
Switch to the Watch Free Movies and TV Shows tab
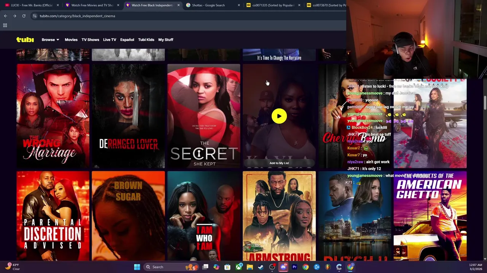point(92,5)
